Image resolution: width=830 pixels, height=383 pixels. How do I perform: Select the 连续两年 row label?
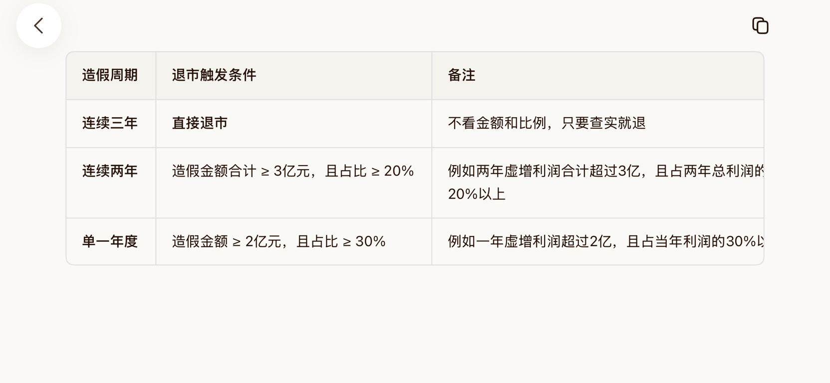pyautogui.click(x=110, y=172)
